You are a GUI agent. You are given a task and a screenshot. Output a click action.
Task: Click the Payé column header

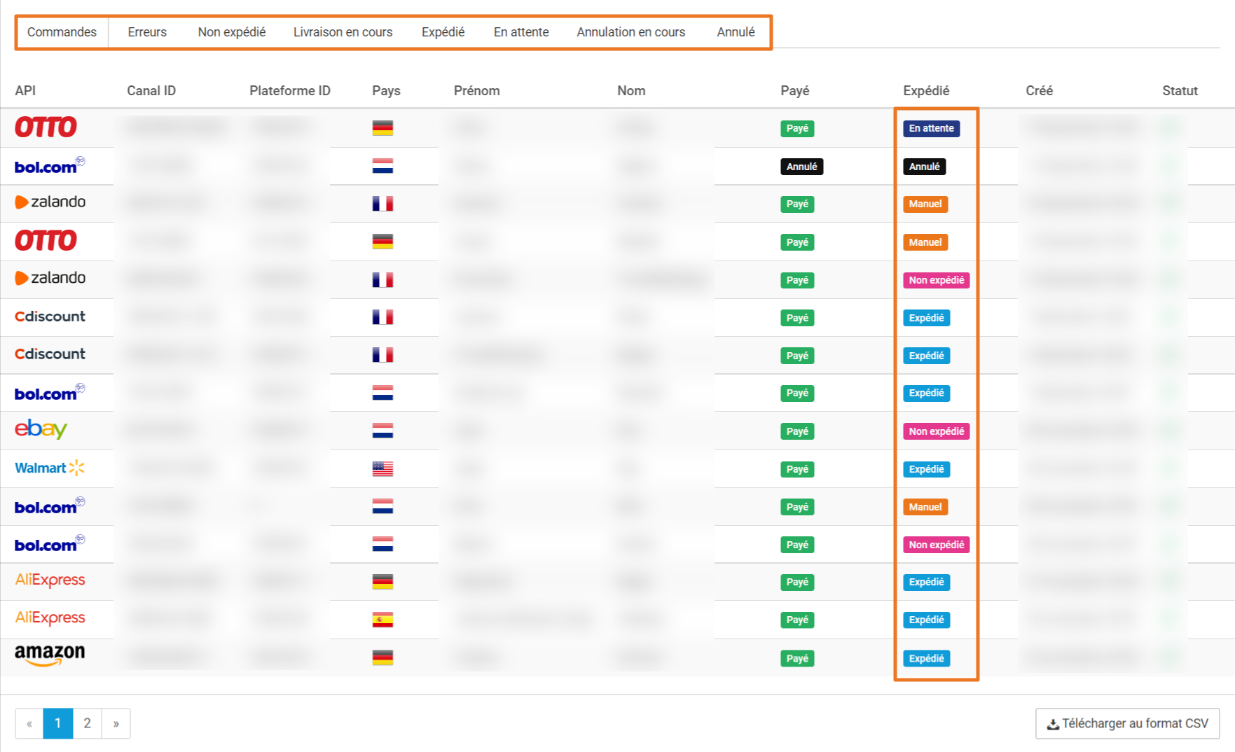click(x=794, y=90)
